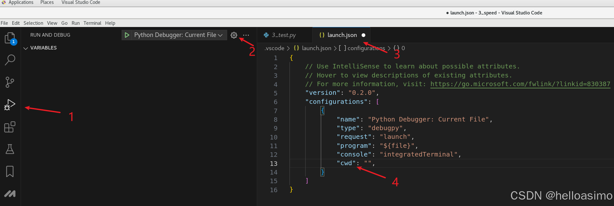Open the Bookmarks view icon
The width and height of the screenshot is (614, 206).
tap(10, 171)
